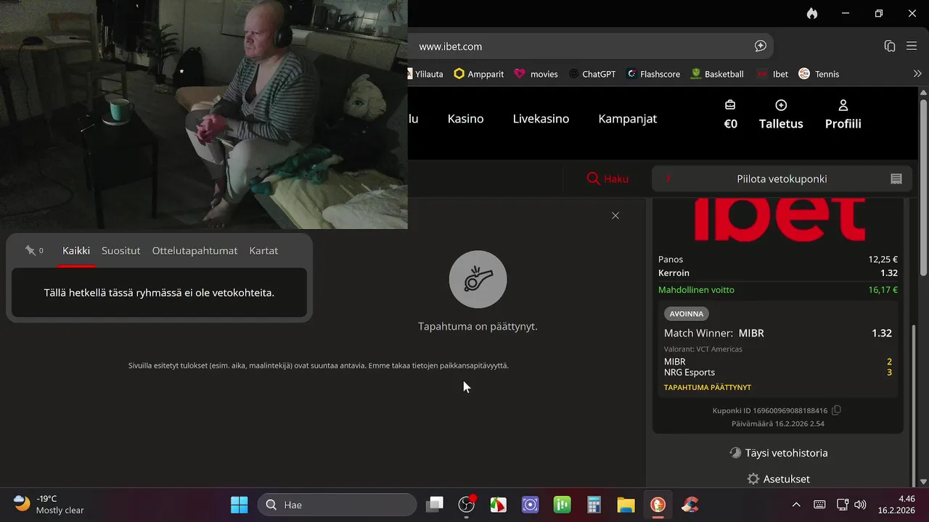
Task: Open the browser hamburger menu
Action: coord(912,46)
